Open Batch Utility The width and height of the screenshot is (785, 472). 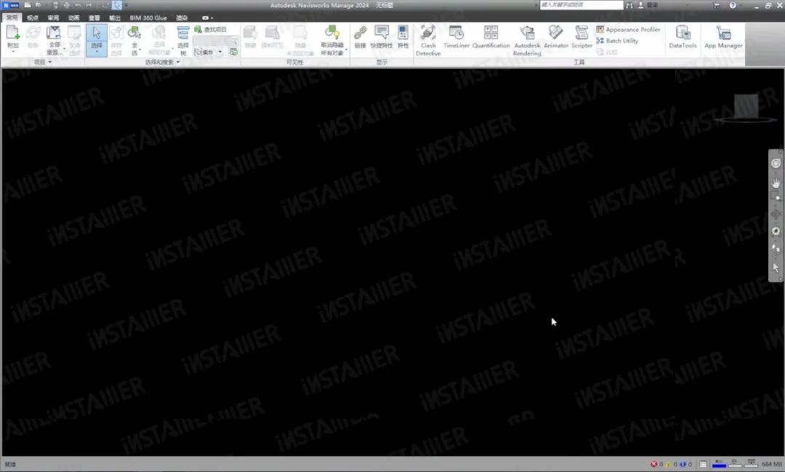(x=617, y=41)
